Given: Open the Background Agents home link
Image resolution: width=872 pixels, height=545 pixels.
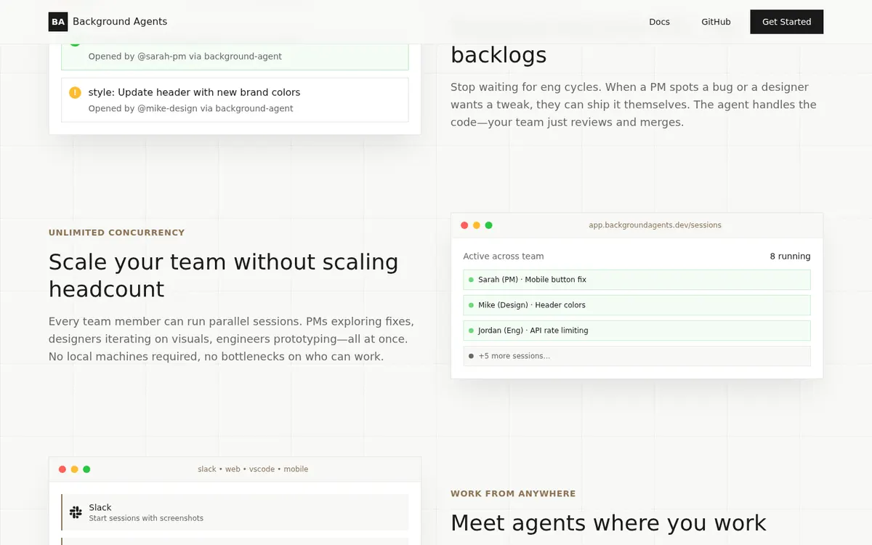Looking at the screenshot, I should pos(108,22).
